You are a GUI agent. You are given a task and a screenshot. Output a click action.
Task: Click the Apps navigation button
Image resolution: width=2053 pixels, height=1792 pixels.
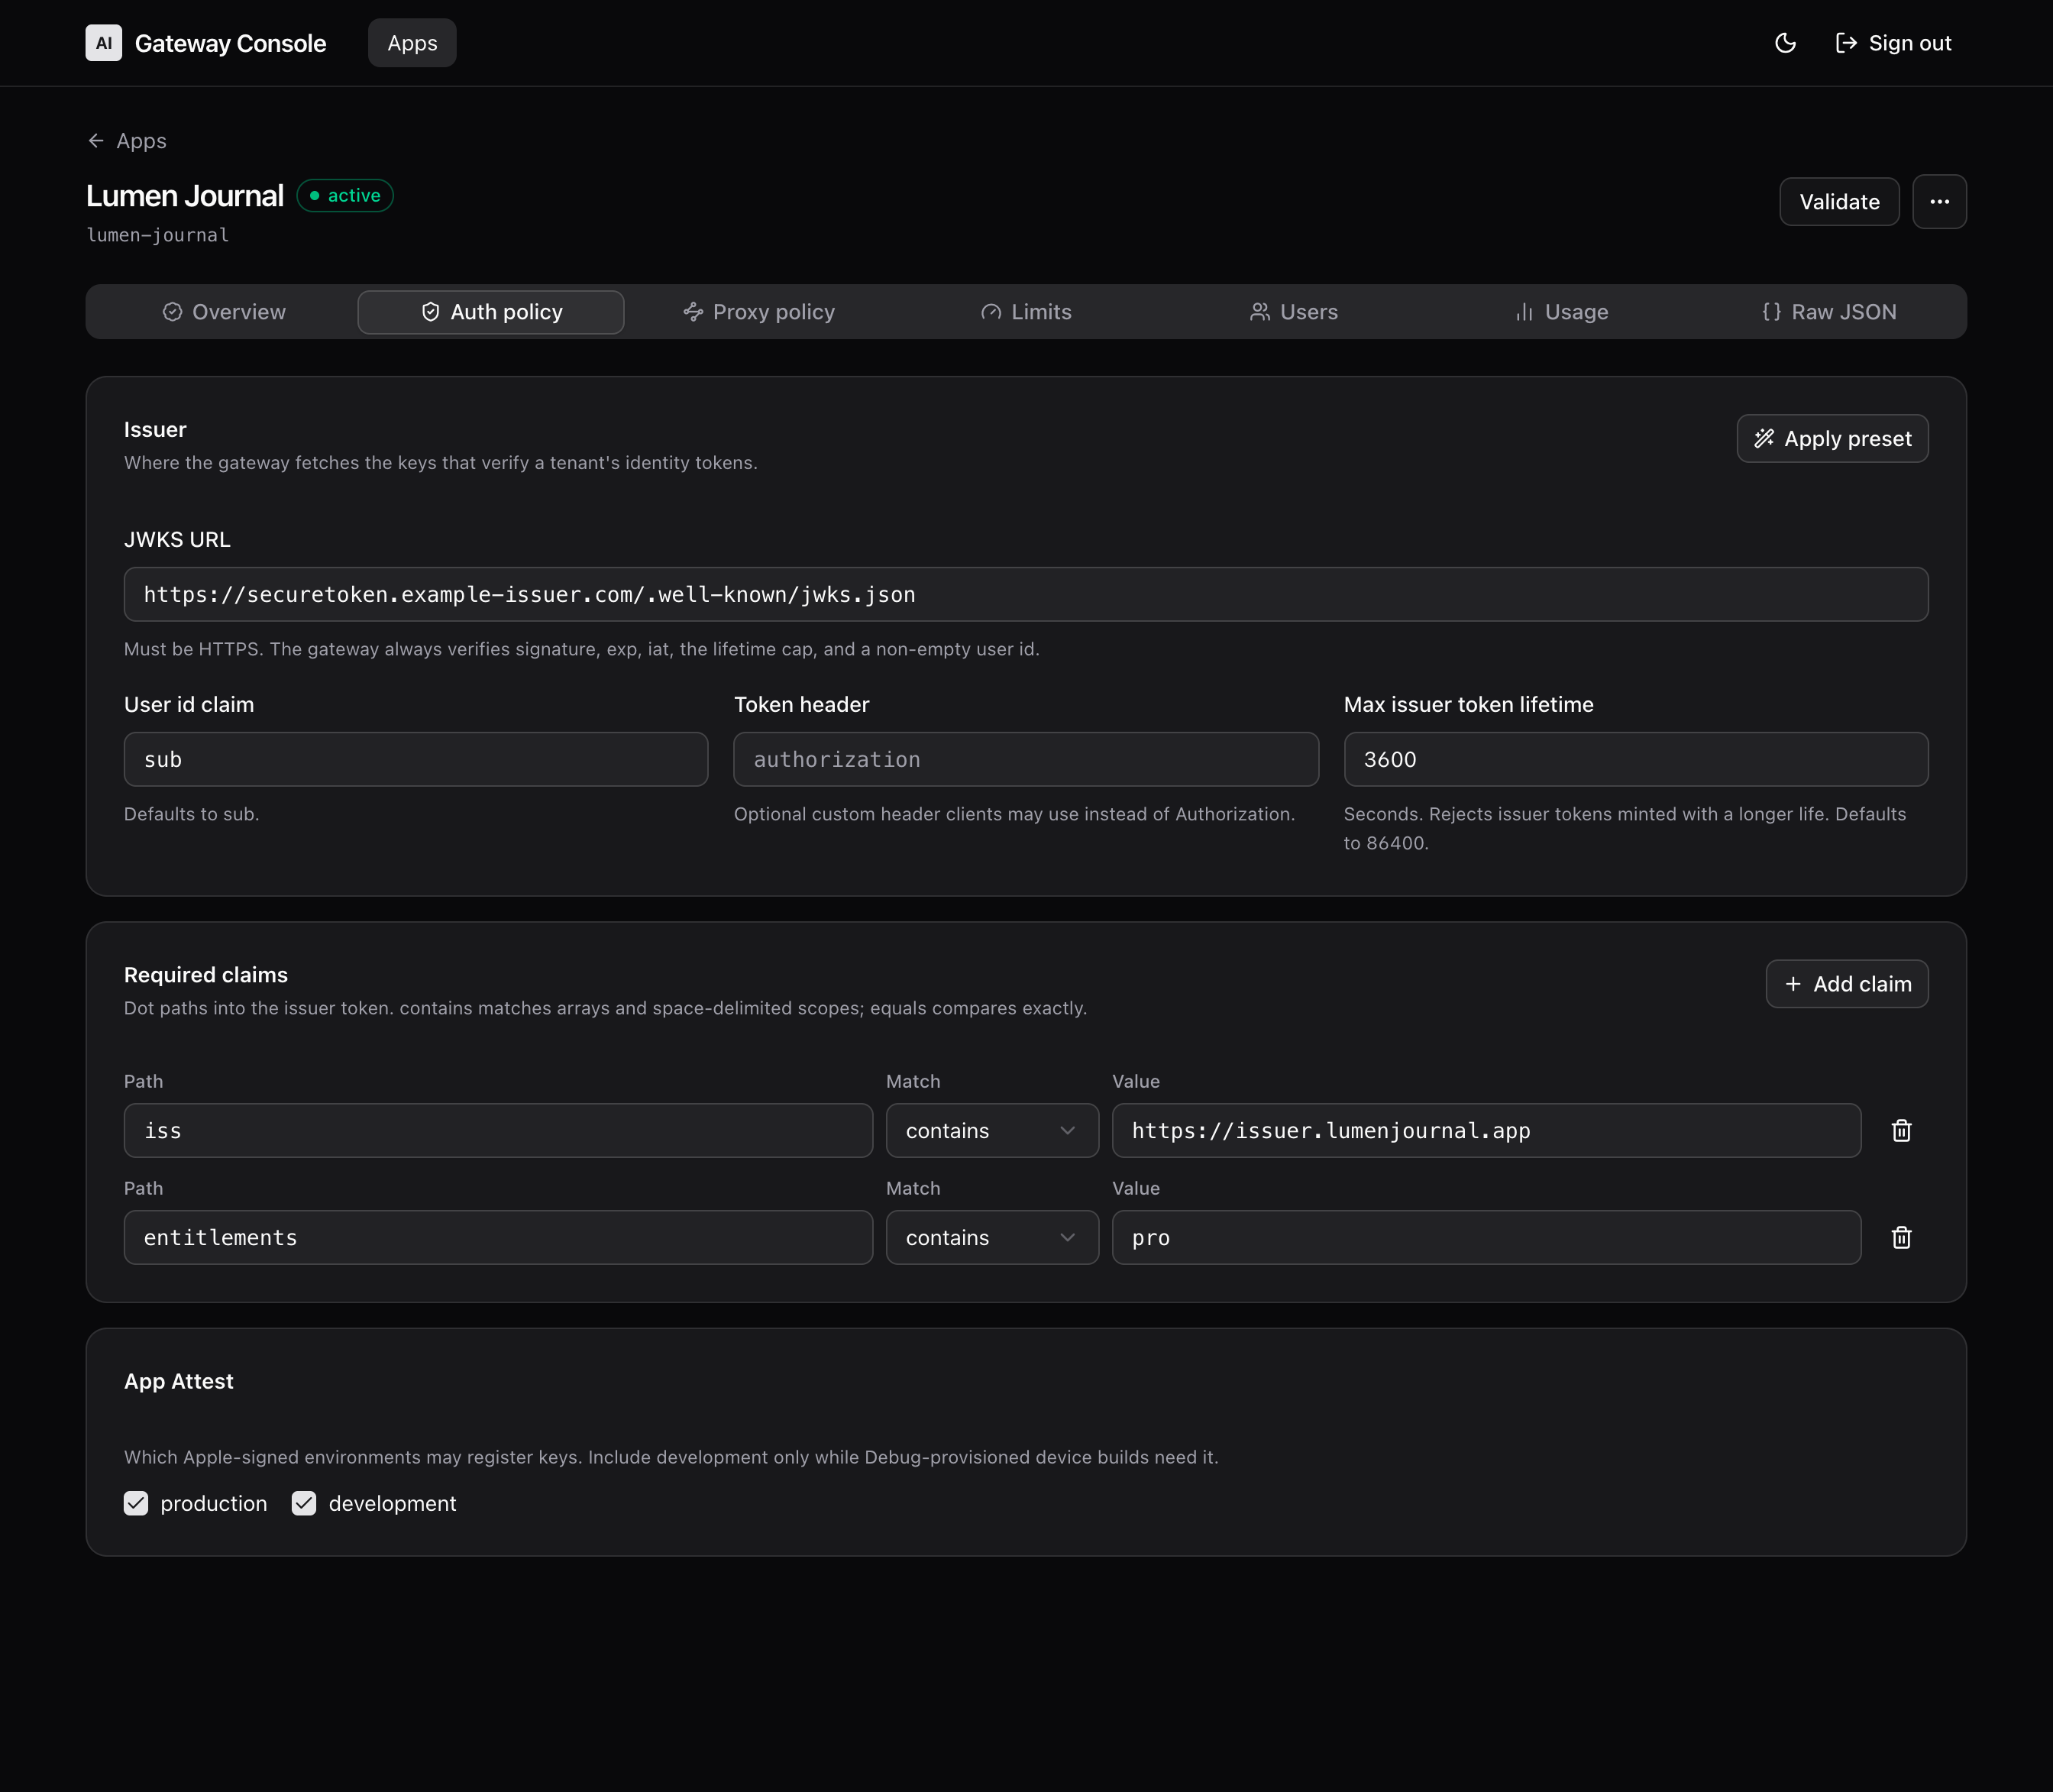412,43
